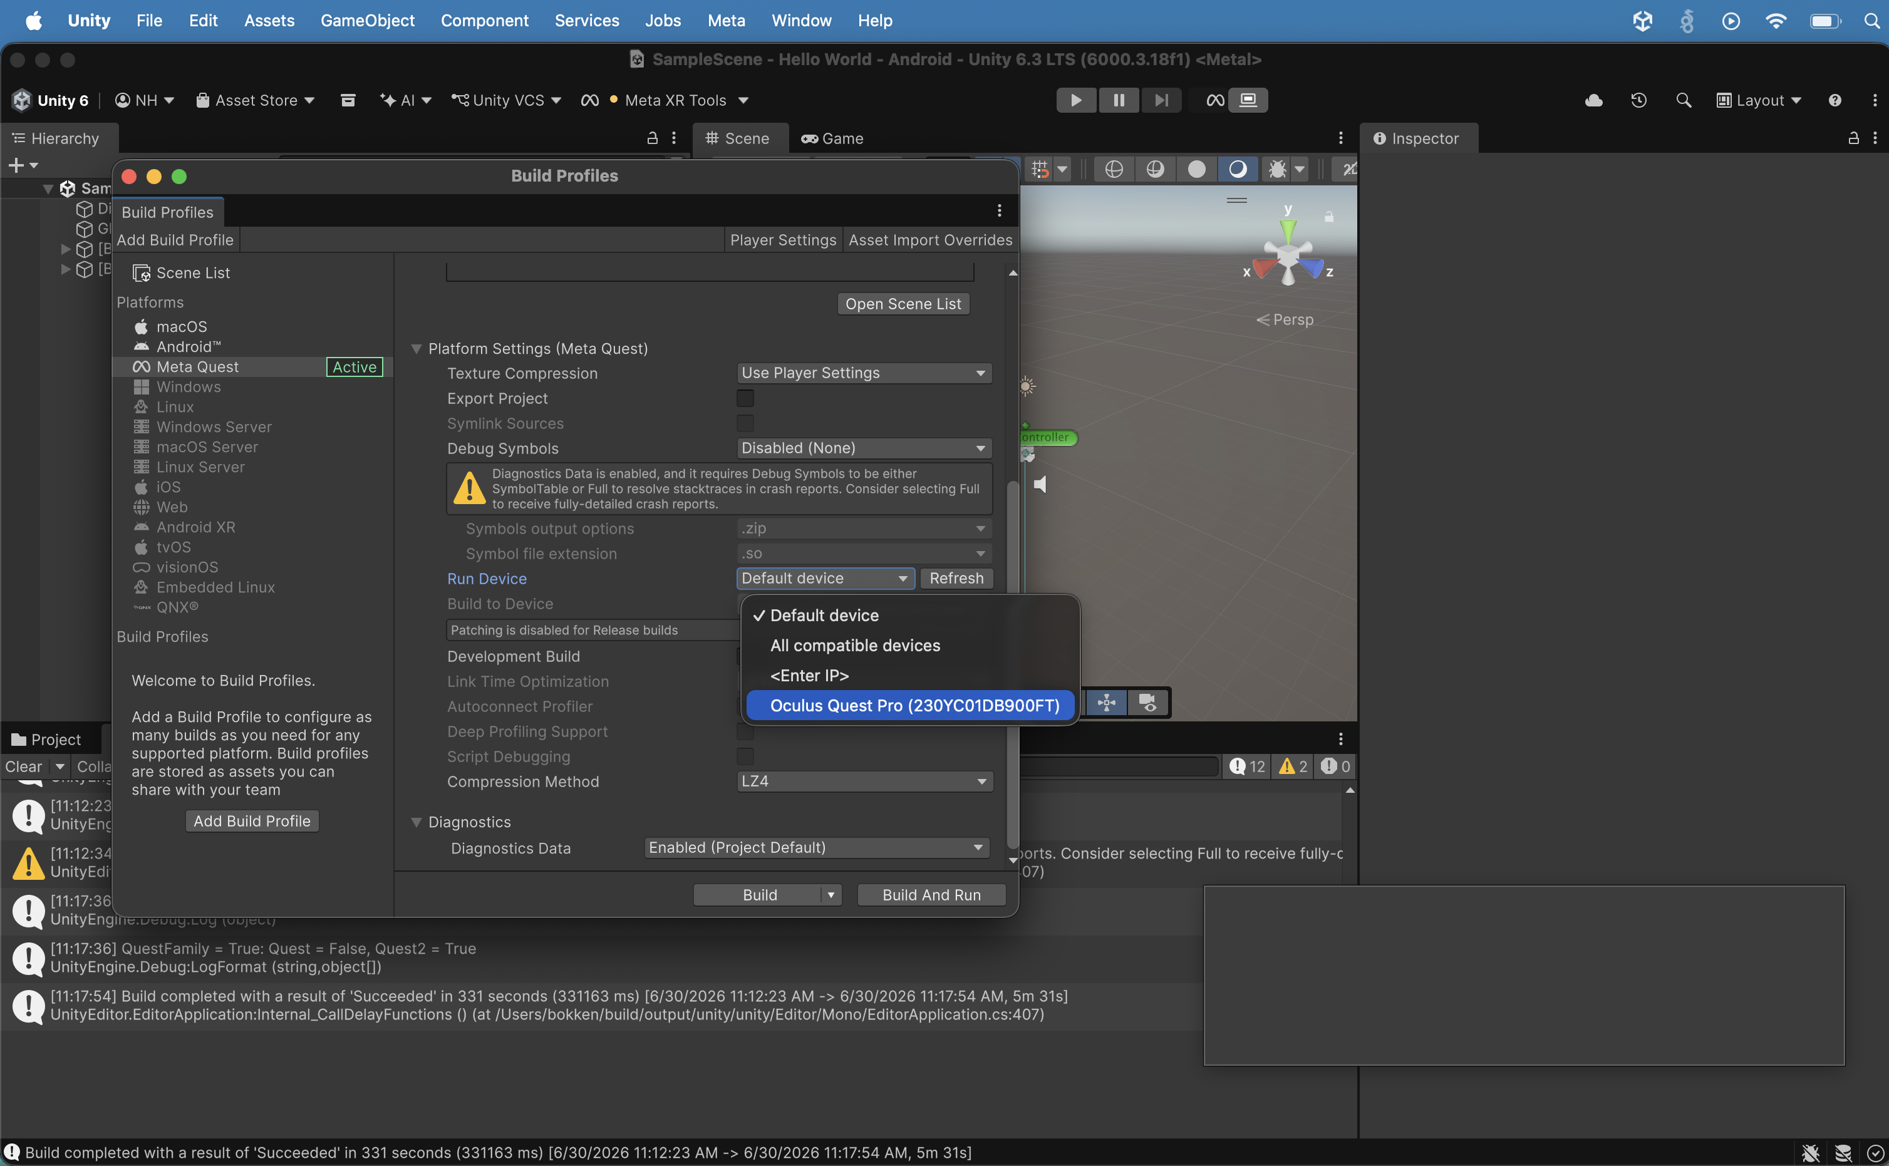Toggle the info message count filter showing 12
Image resolution: width=1889 pixels, height=1166 pixels.
pos(1246,766)
